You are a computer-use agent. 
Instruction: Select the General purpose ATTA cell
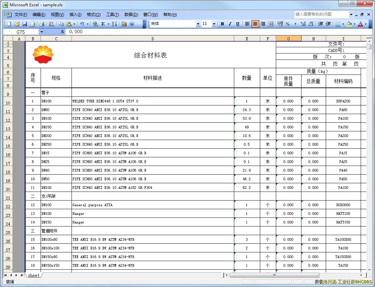click(x=153, y=205)
